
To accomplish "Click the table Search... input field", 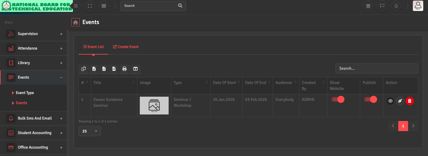I will 377,69.
